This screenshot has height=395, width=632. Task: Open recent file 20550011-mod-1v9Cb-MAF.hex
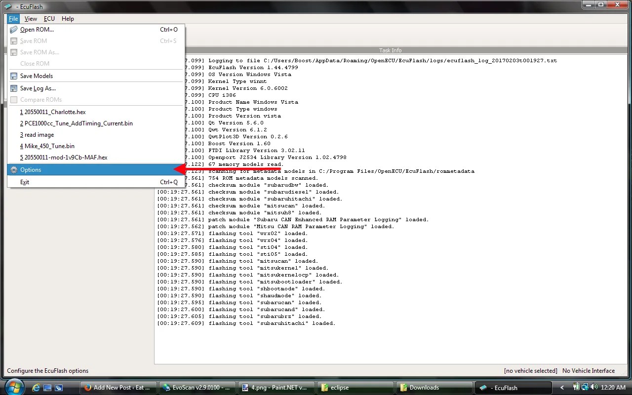96,158
